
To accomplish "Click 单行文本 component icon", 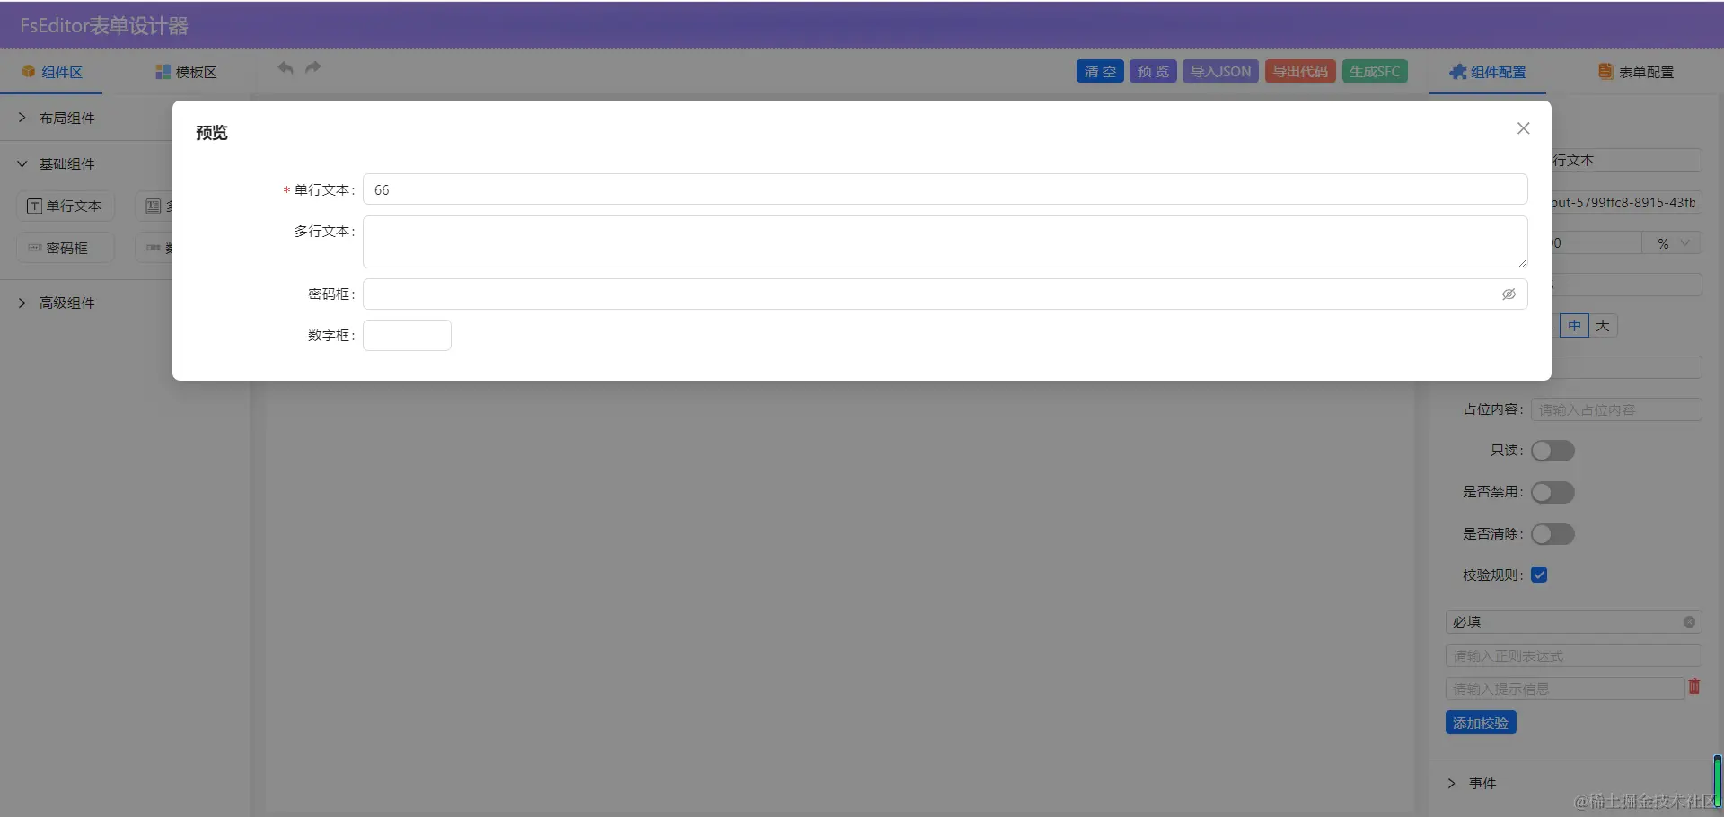I will [x=34, y=206].
